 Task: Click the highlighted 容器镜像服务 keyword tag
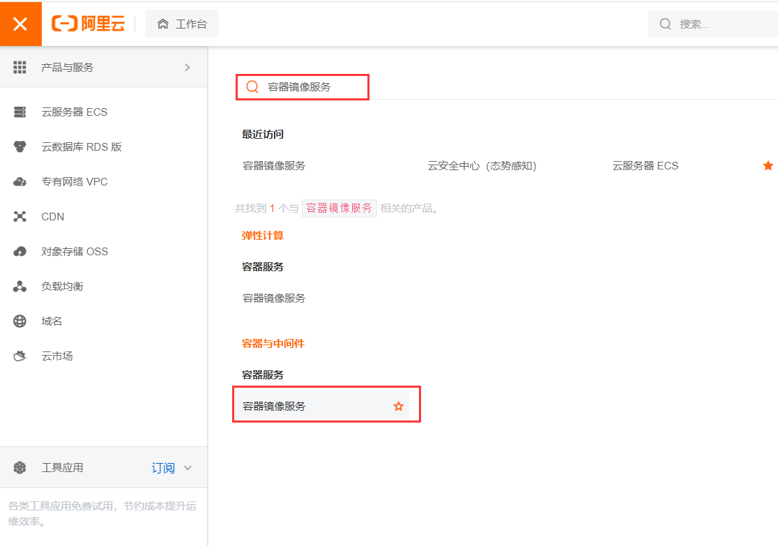pos(340,208)
